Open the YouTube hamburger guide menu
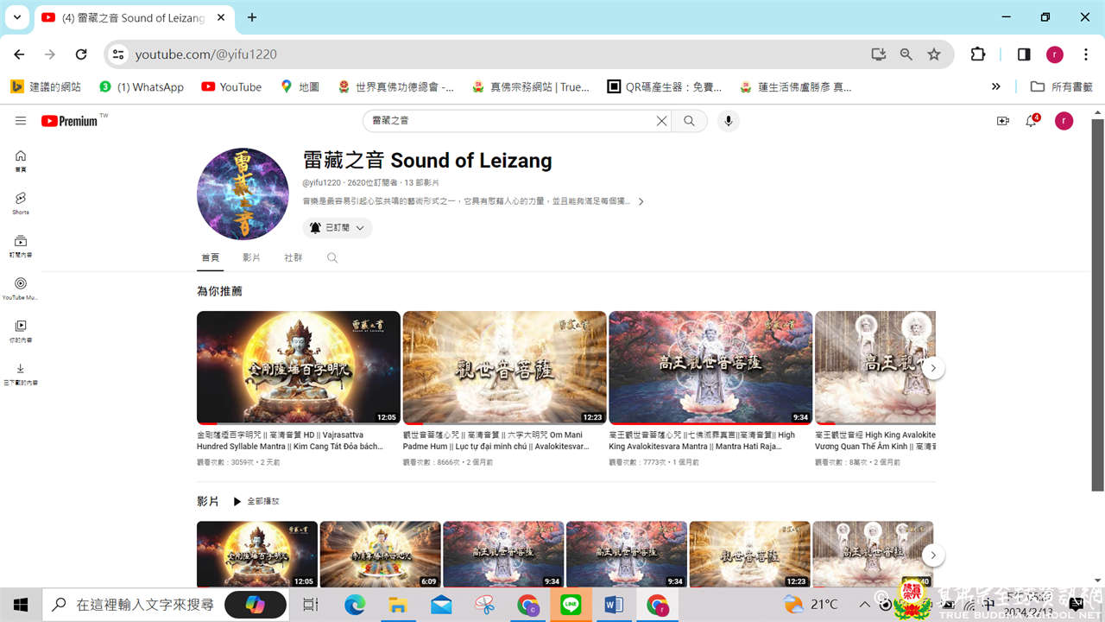 click(21, 121)
